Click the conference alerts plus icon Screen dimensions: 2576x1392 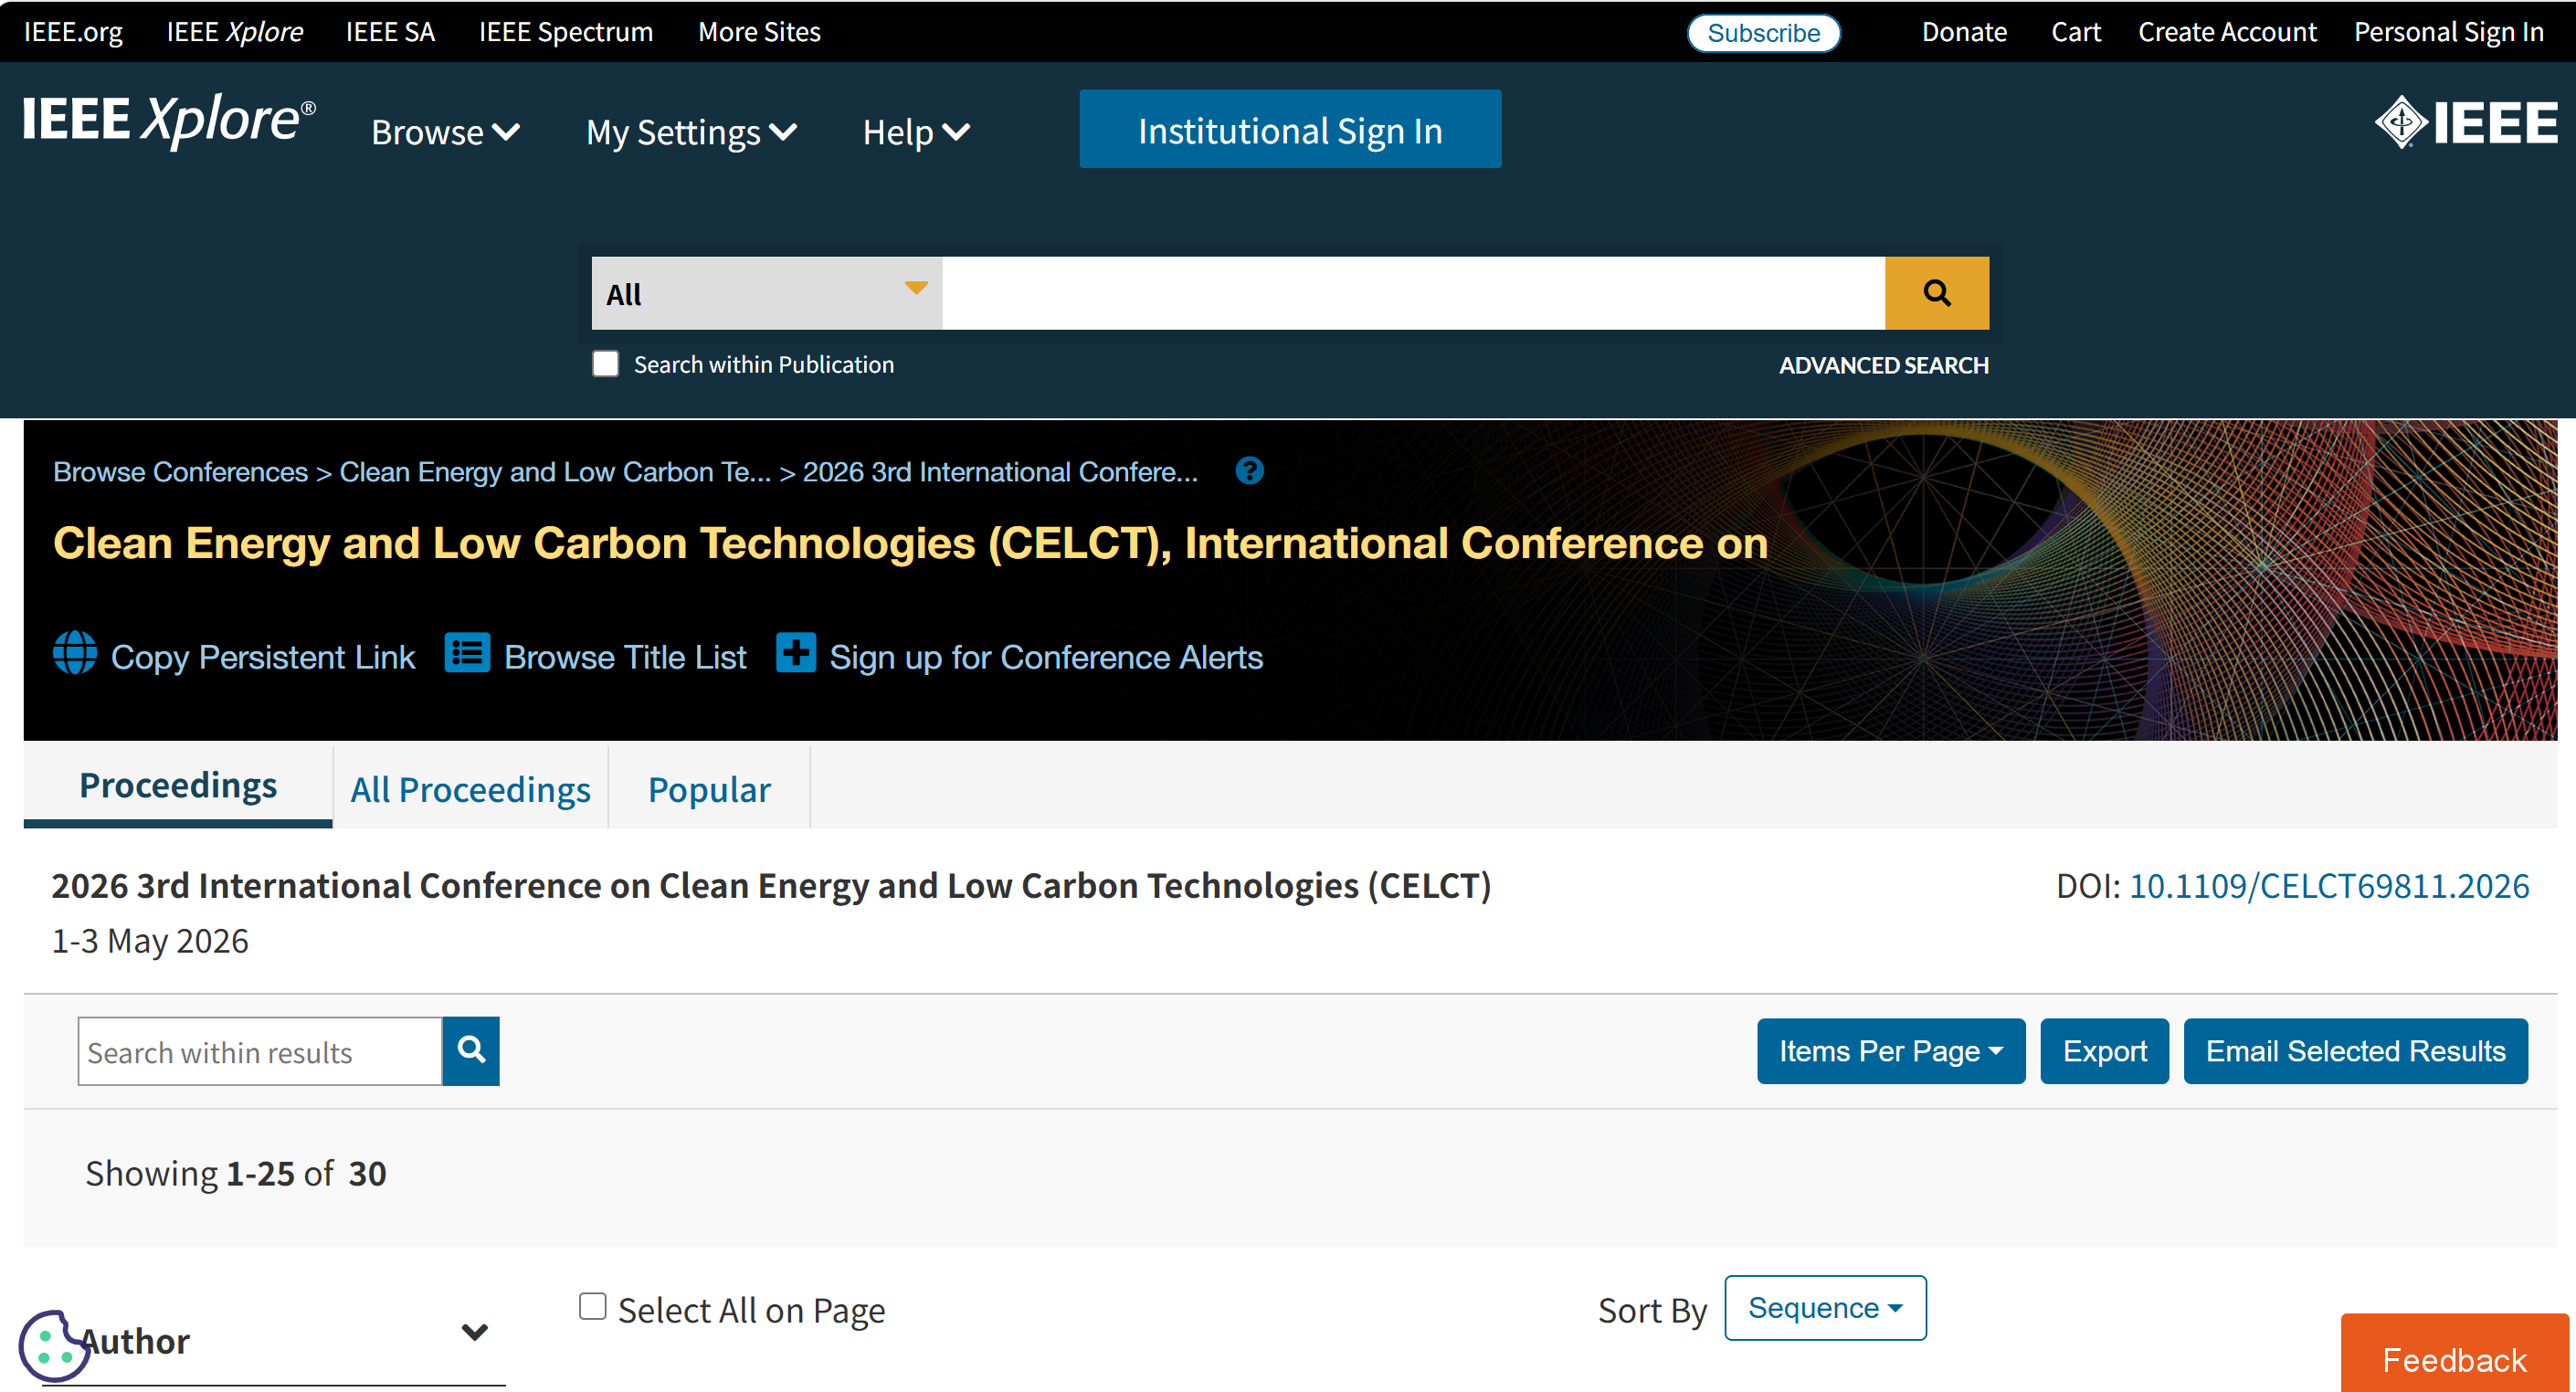(796, 653)
